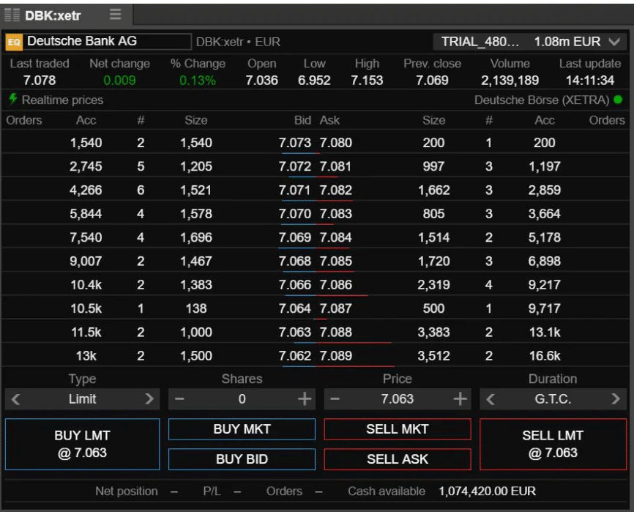The height and width of the screenshot is (512, 634).
Task: Select next Duration with right arrow
Action: point(616,399)
